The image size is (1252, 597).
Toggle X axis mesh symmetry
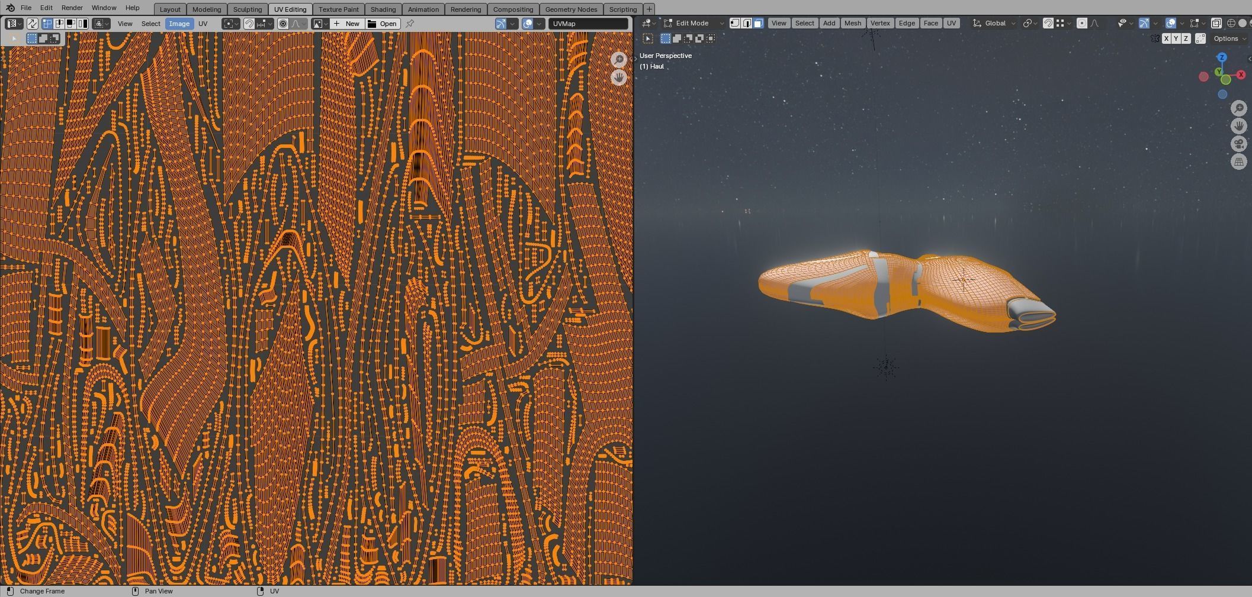(1166, 38)
